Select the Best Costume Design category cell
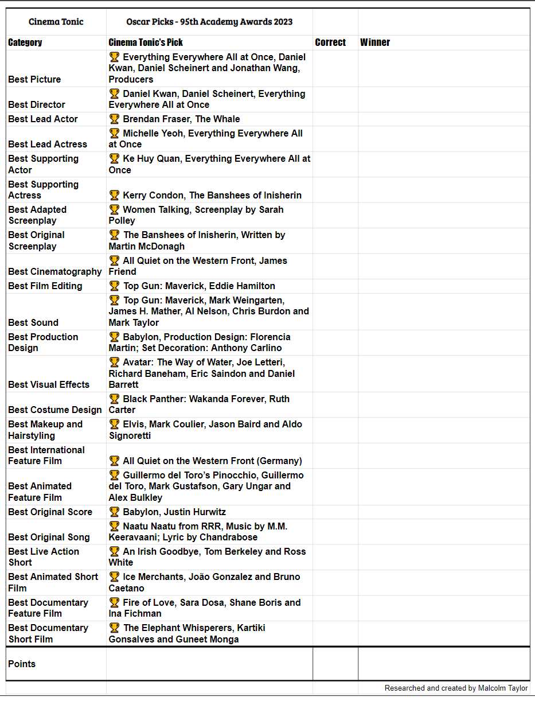535x701 pixels. point(56,404)
